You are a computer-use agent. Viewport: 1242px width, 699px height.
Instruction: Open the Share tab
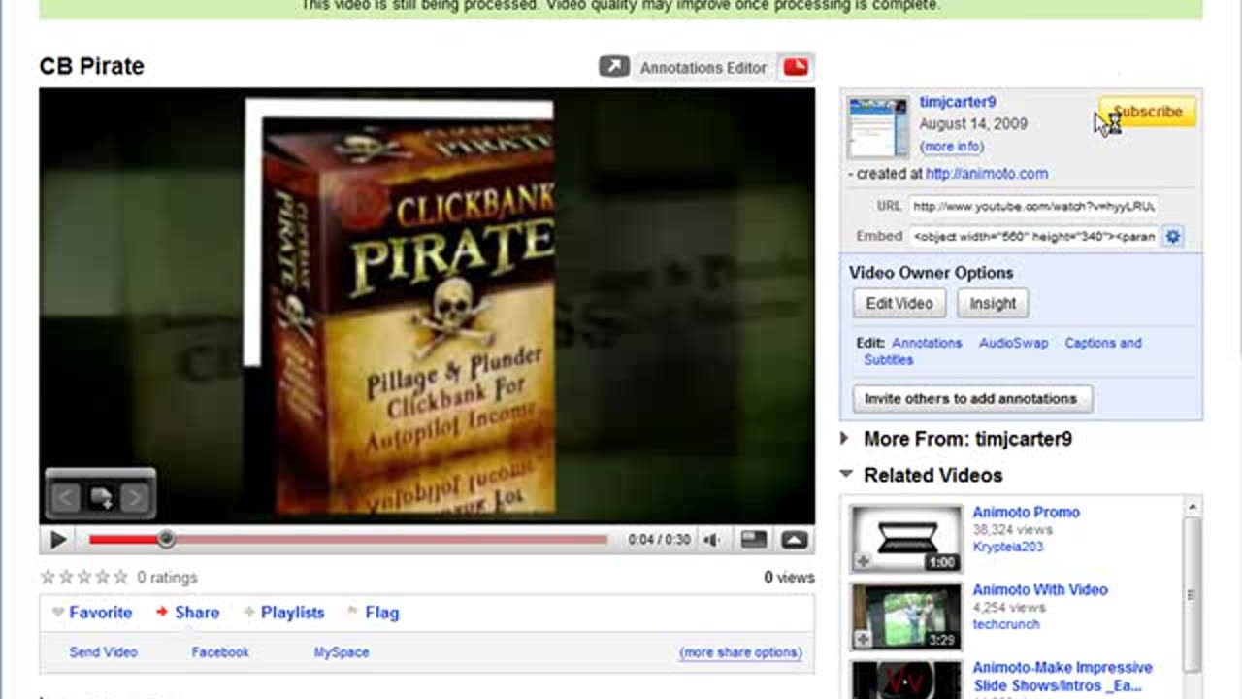pyautogui.click(x=187, y=613)
